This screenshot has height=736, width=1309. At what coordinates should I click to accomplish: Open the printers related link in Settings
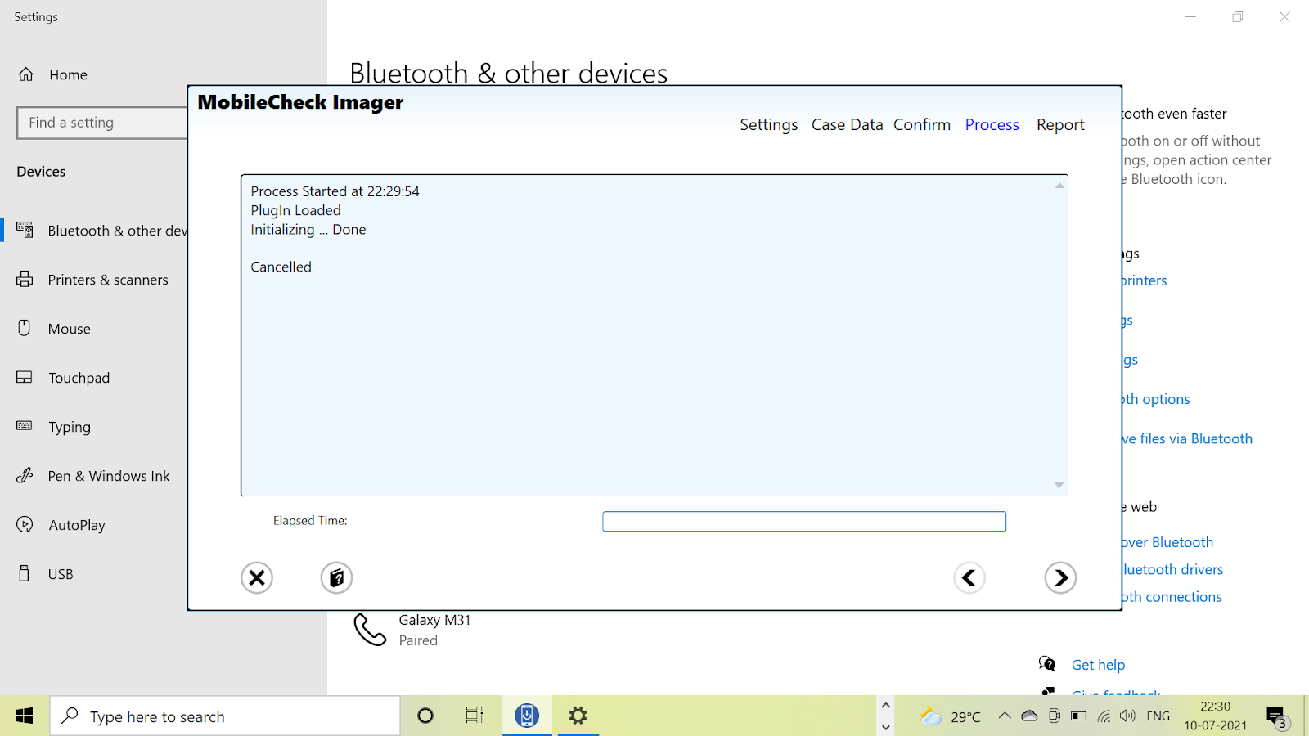click(x=1144, y=281)
